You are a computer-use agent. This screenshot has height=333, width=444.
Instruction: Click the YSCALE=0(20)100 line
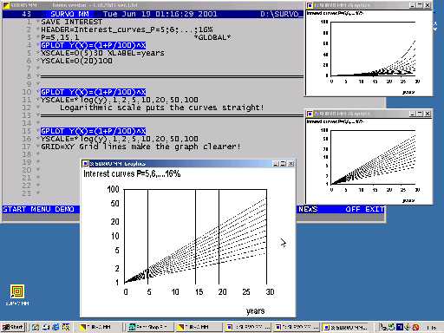[76, 61]
